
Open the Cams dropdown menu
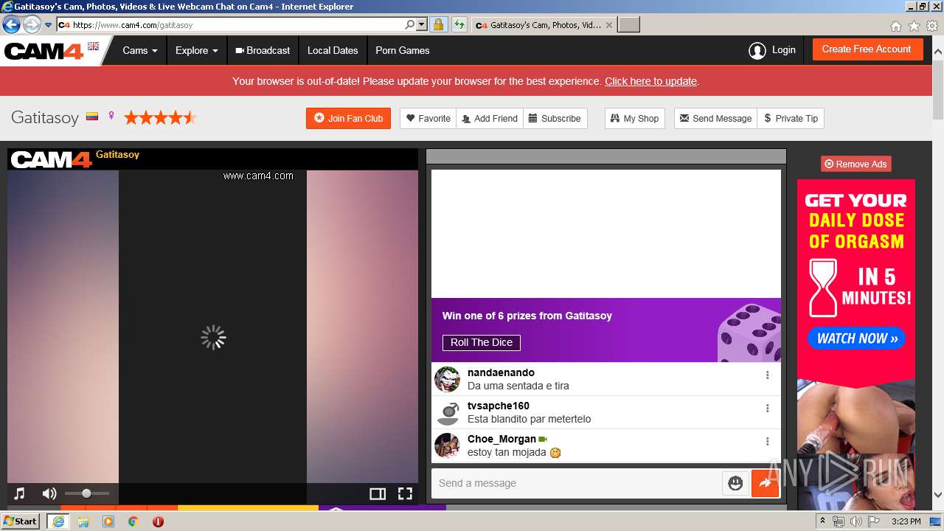point(140,51)
